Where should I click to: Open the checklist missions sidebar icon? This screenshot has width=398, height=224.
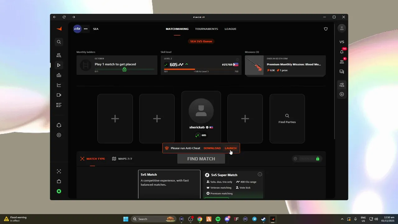click(59, 105)
